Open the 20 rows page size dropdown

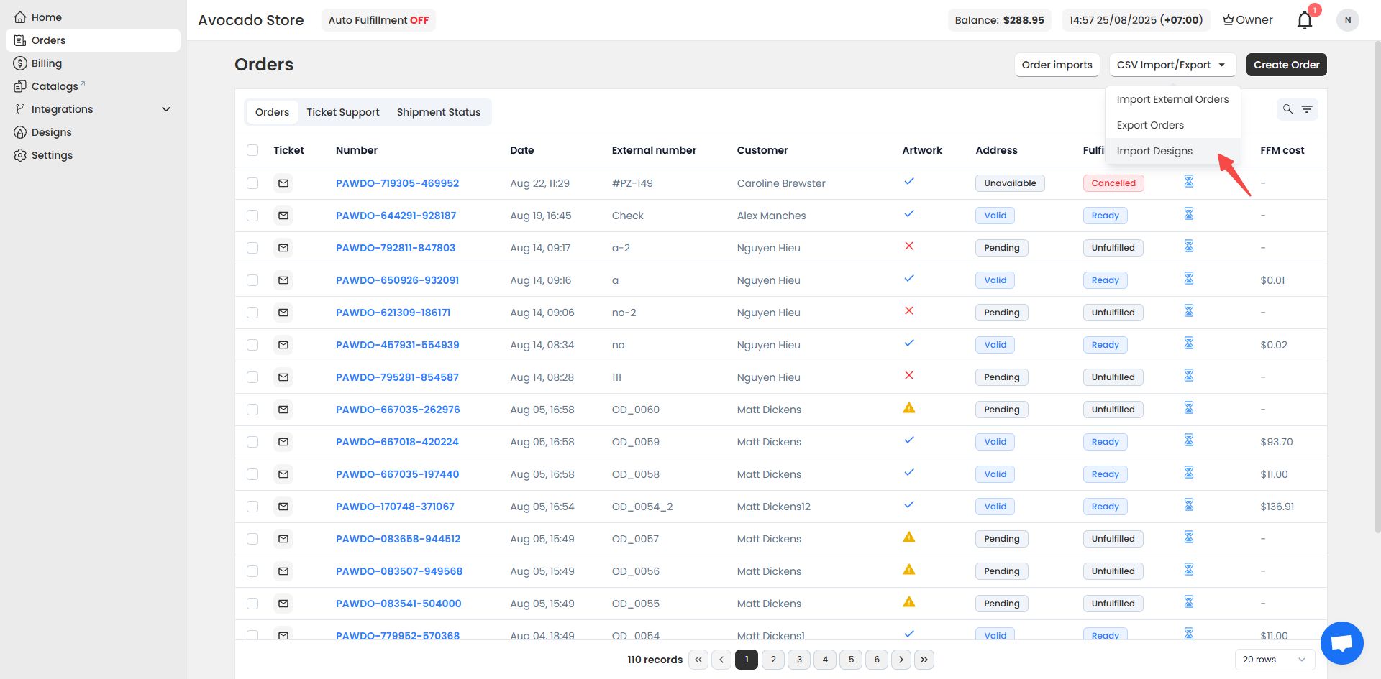pyautogui.click(x=1274, y=660)
